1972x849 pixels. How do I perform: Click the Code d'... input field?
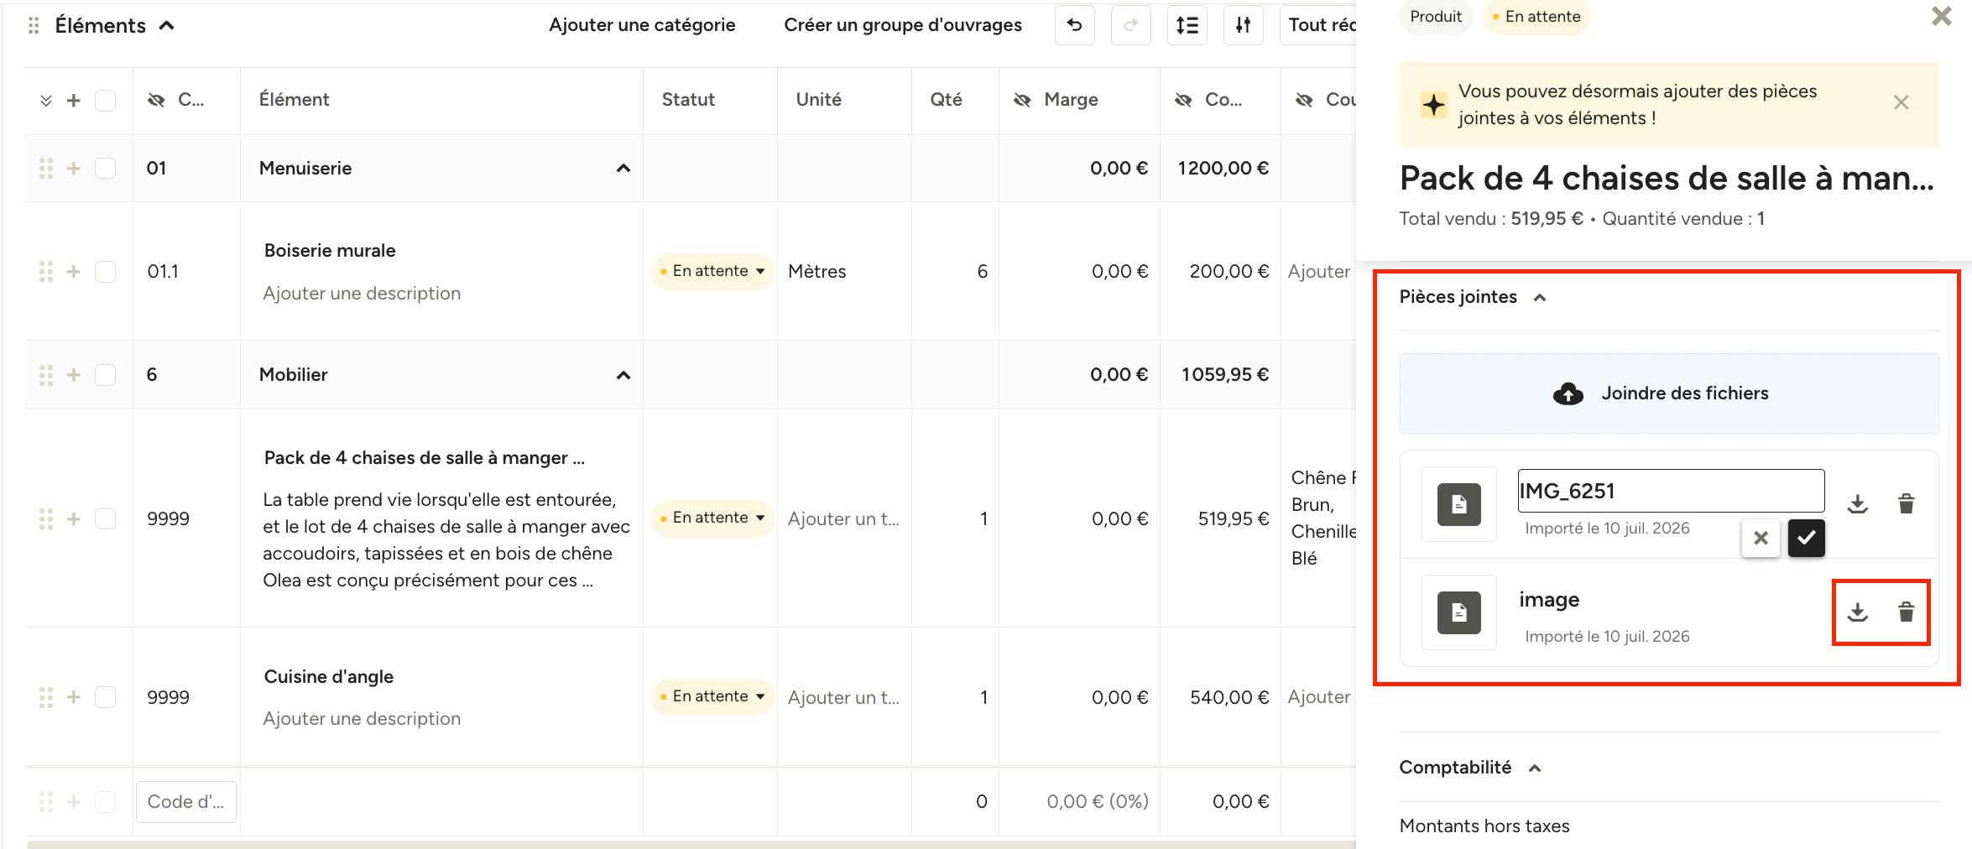point(186,802)
